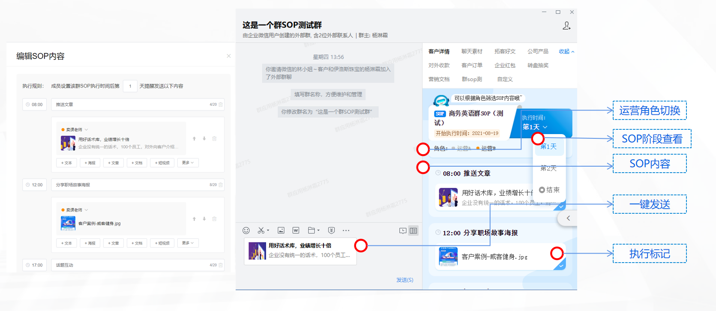
Task: Open the 群sop测 tab
Action: coord(472,79)
